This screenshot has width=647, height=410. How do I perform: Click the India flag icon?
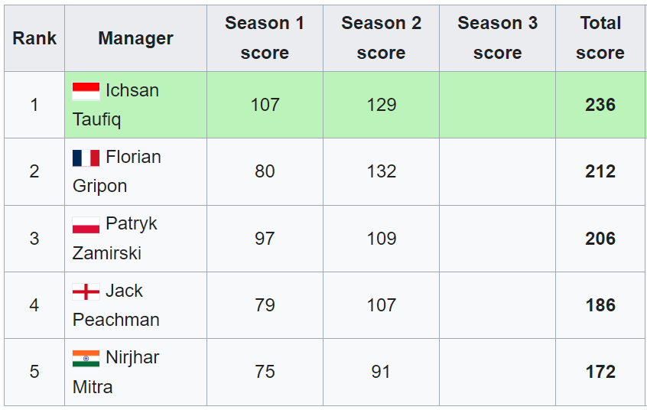point(86,358)
